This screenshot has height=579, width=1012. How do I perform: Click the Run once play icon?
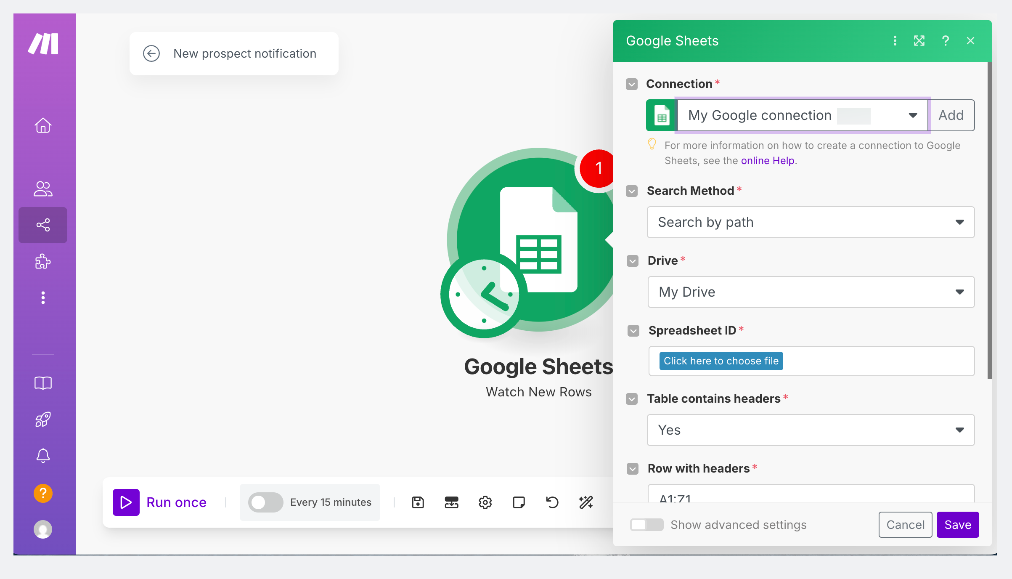coord(126,502)
